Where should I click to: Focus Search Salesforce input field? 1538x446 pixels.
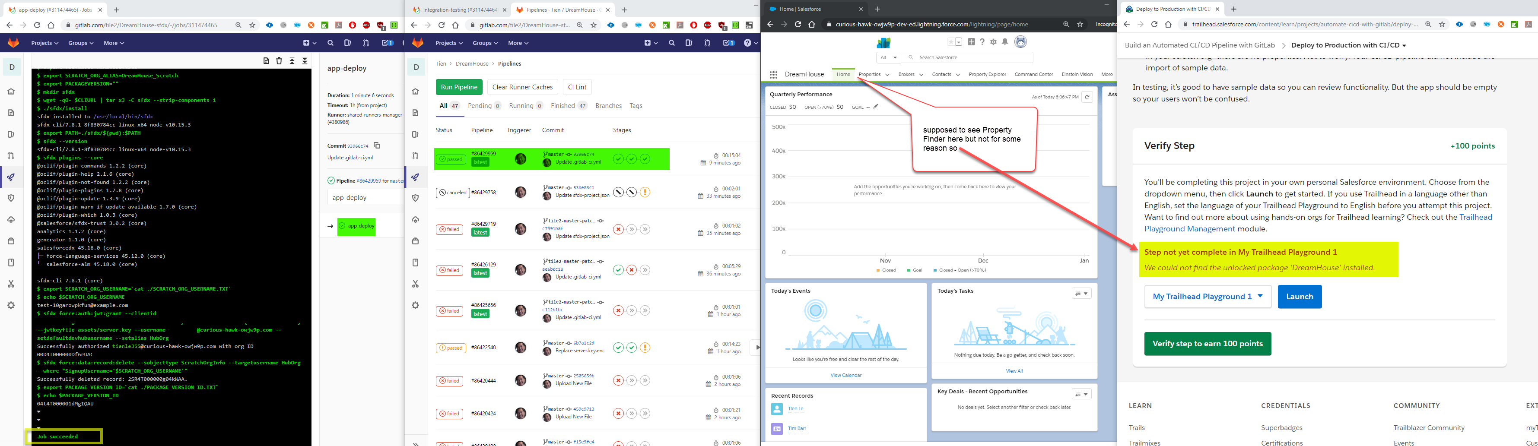pos(967,57)
